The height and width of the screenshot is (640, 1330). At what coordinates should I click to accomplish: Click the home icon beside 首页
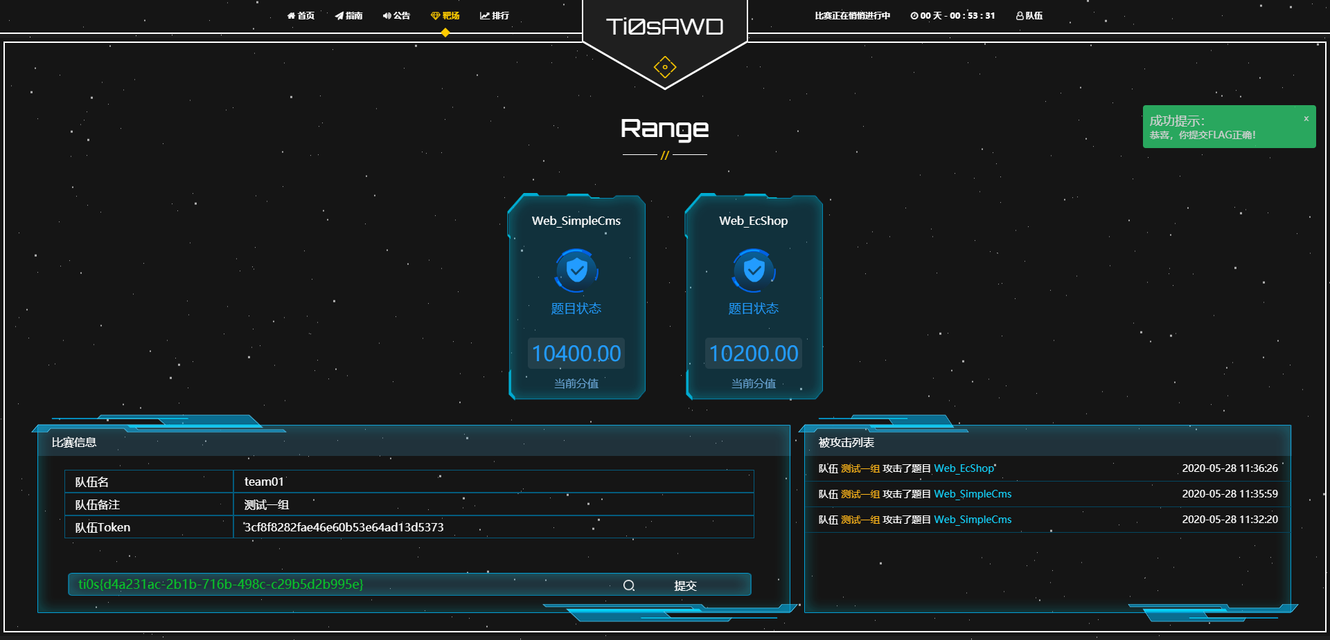point(290,15)
